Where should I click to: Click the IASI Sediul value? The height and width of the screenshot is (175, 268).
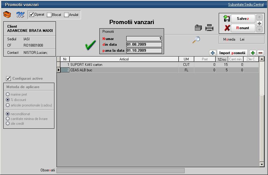pyautogui.click(x=27, y=39)
